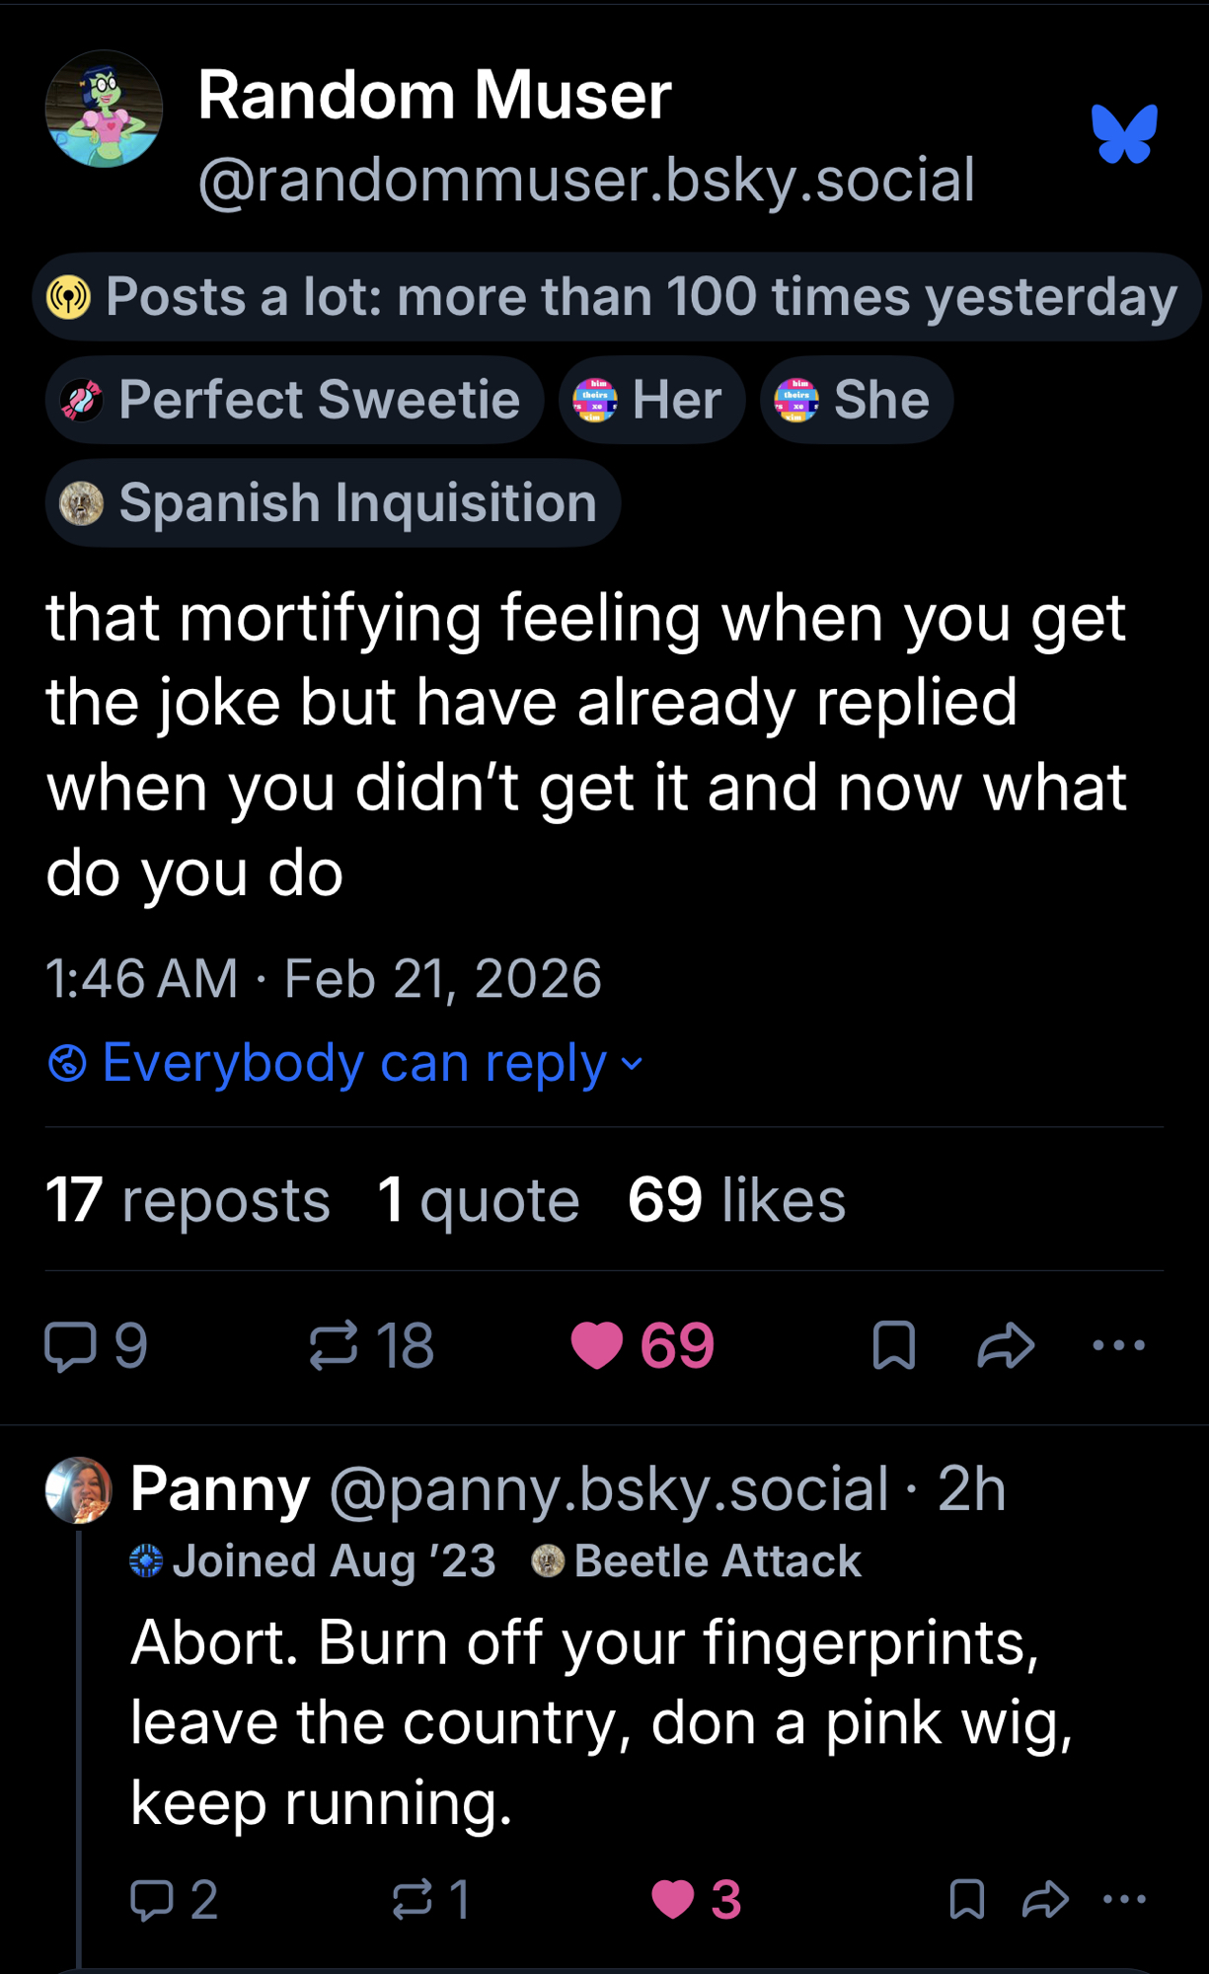The image size is (1209, 1974).
Task: Reply to Panny's comment
Action: [152, 1900]
